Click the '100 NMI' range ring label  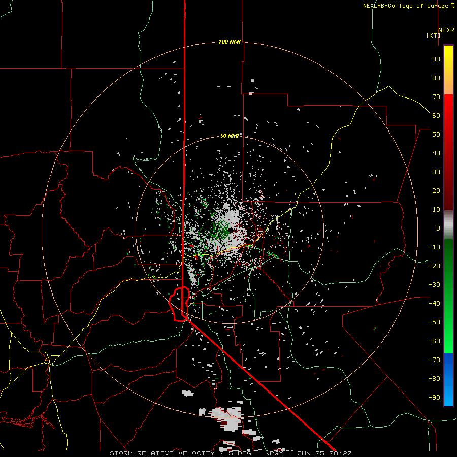click(230, 42)
